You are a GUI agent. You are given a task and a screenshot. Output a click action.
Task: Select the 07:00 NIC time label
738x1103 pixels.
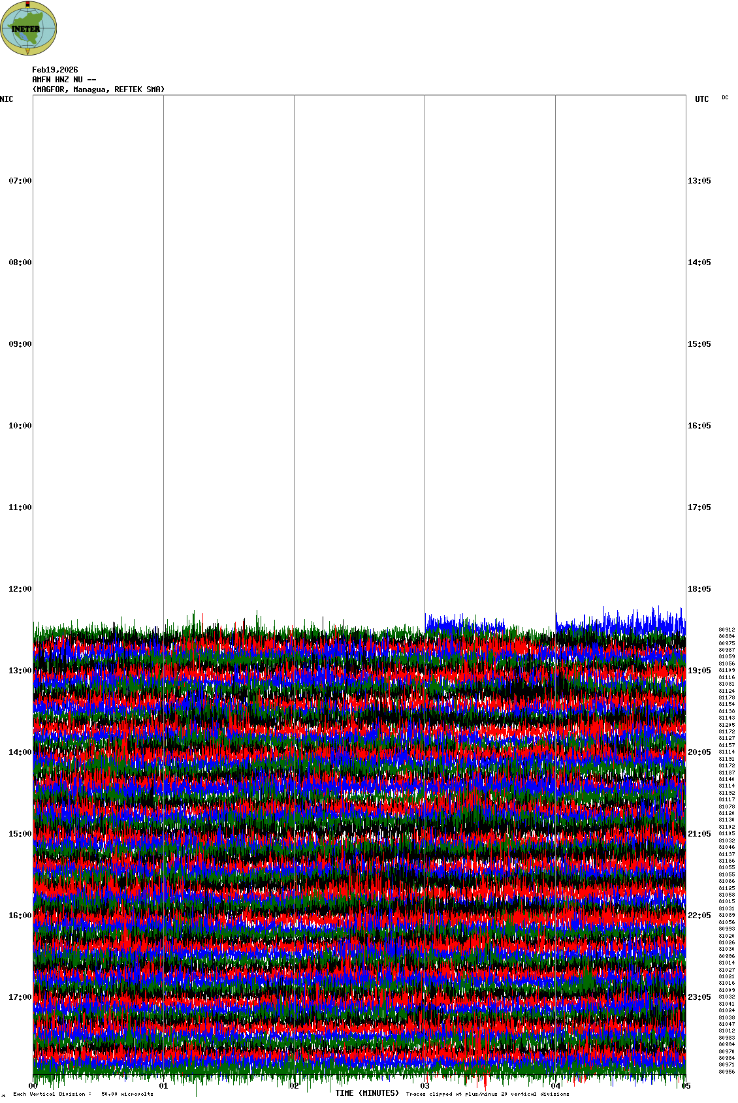click(20, 181)
